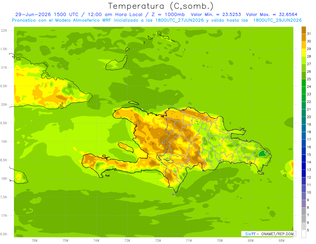Click the dark green cool spot in eastern Dominican Republic
The width and height of the screenshot is (316, 244).
click(262, 154)
